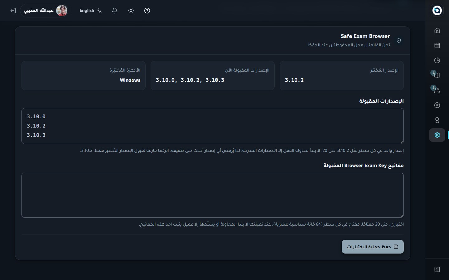The height and width of the screenshot is (280, 449).
Task: Click the الإصدارات المقبولة field label
Action: tap(381, 101)
